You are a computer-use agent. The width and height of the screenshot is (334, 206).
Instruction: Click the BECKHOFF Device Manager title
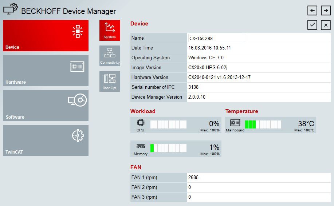tap(68, 11)
